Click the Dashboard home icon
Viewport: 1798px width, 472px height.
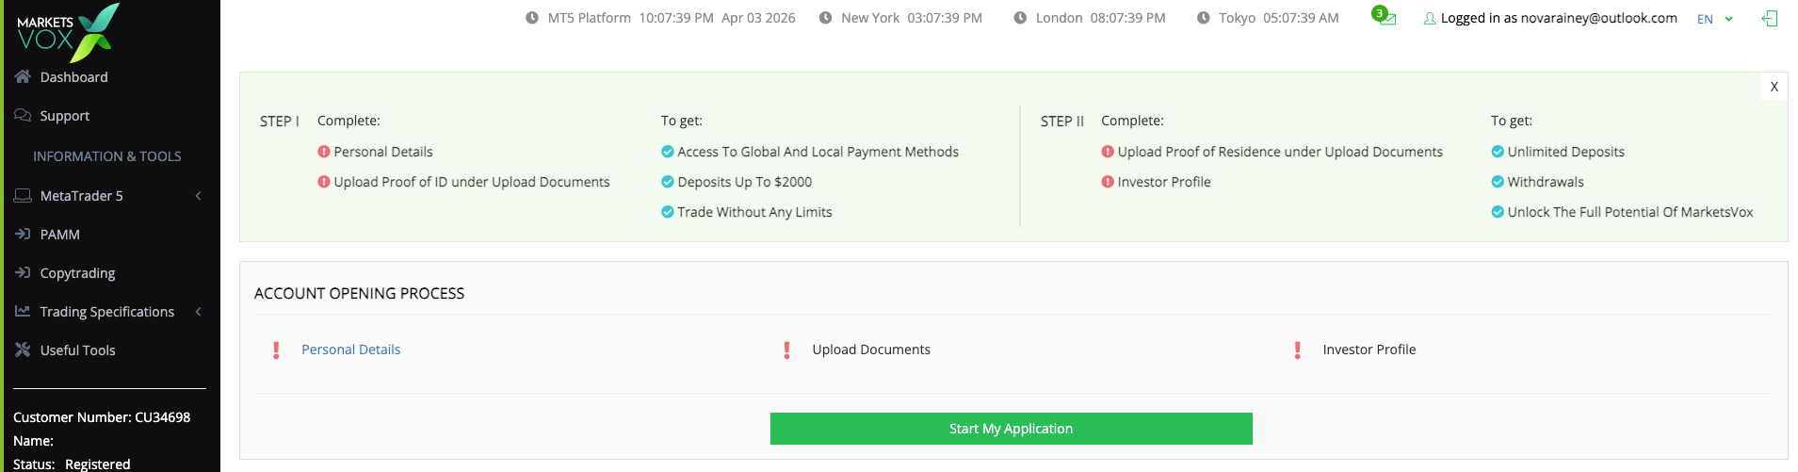click(23, 76)
